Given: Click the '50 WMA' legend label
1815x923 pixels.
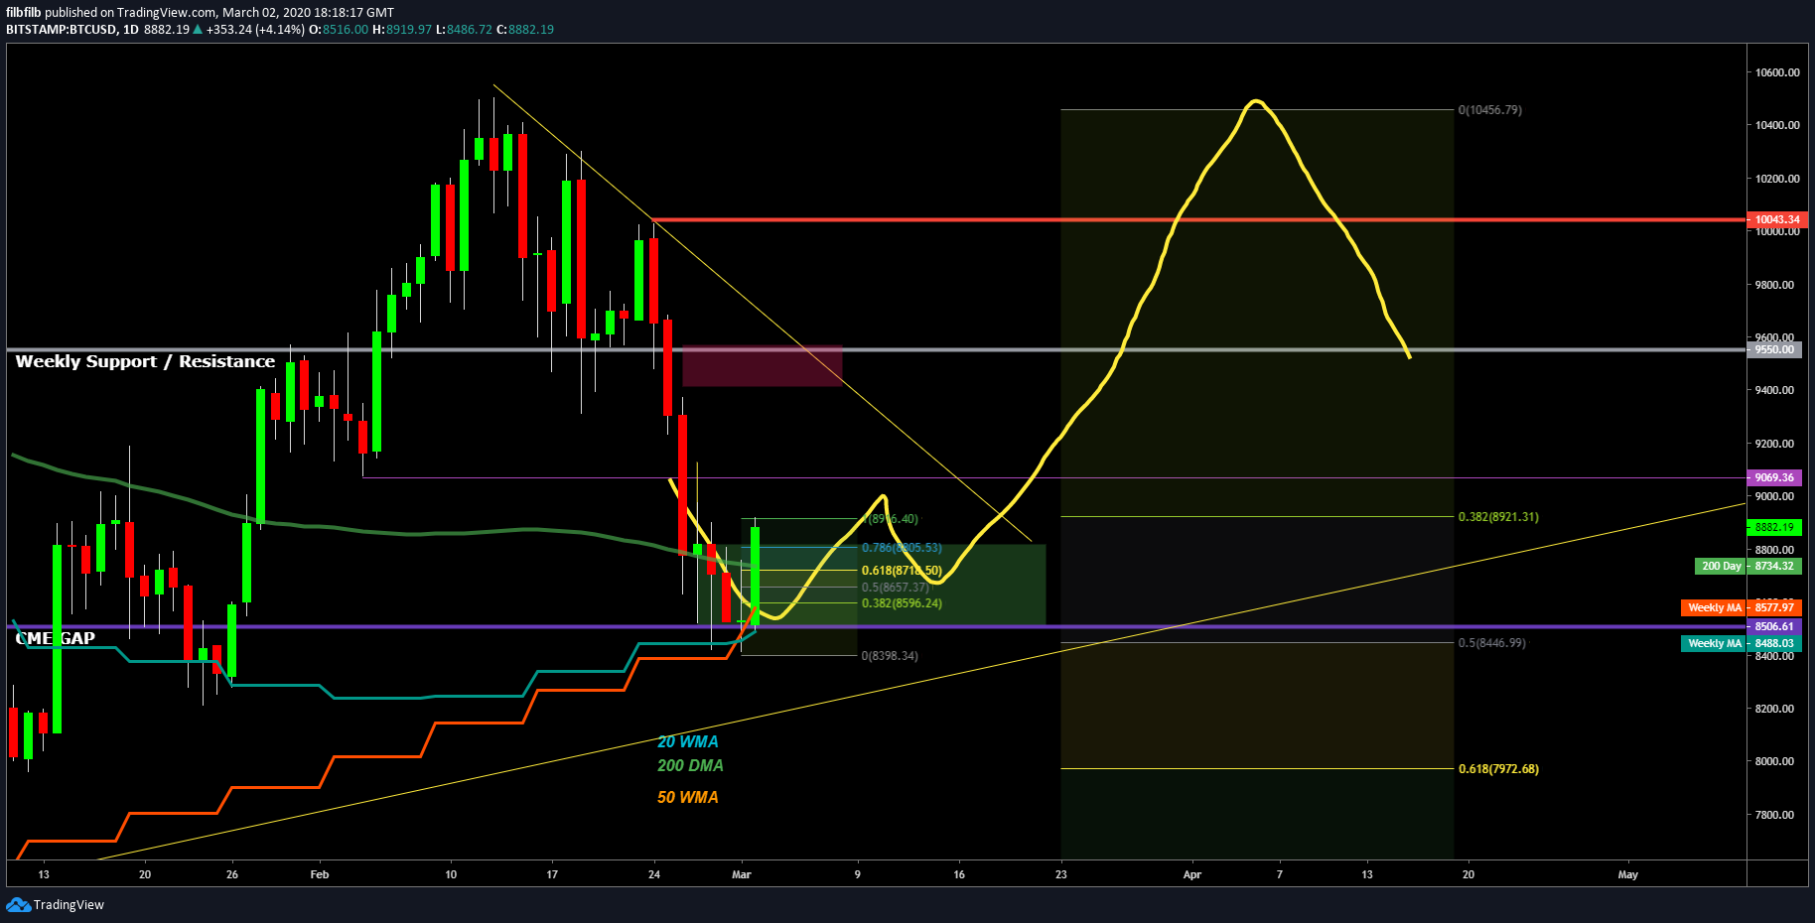Looking at the screenshot, I should pos(687,797).
